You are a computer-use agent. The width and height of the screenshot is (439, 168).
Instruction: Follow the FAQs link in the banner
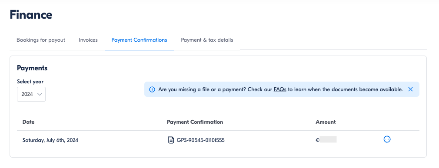click(280, 90)
